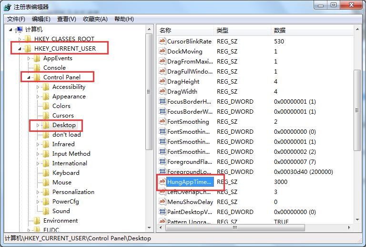Click the tree pane scroll-down arrow

click(149, 227)
